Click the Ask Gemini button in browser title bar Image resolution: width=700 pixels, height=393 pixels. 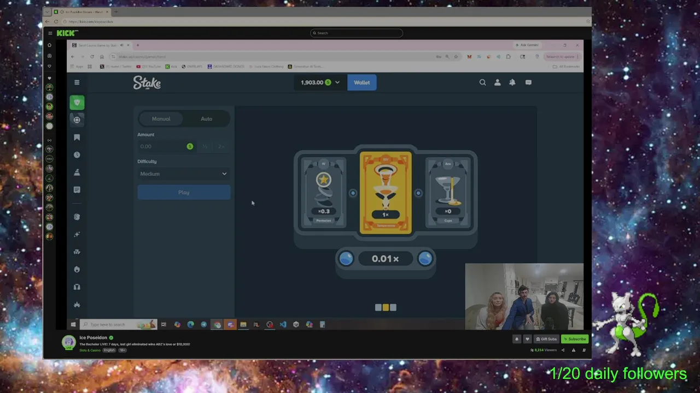(527, 45)
